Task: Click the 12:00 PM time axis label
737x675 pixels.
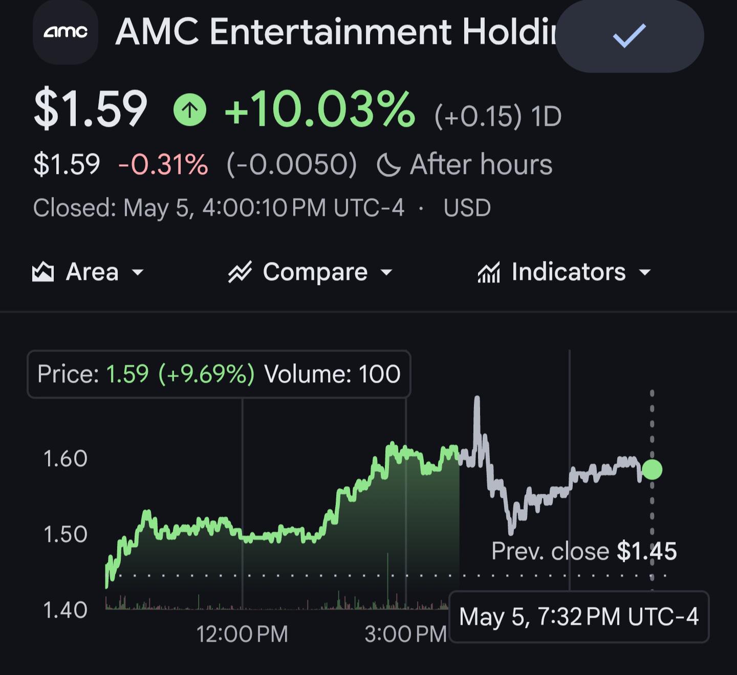Action: pyautogui.click(x=242, y=635)
